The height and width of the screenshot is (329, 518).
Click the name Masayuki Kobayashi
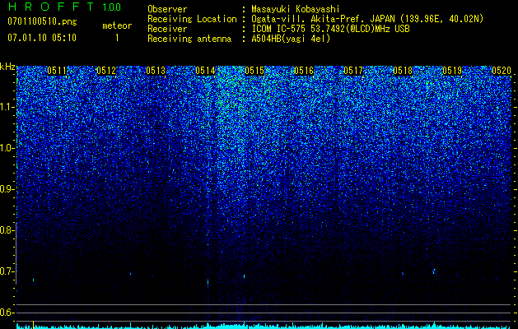click(x=296, y=9)
